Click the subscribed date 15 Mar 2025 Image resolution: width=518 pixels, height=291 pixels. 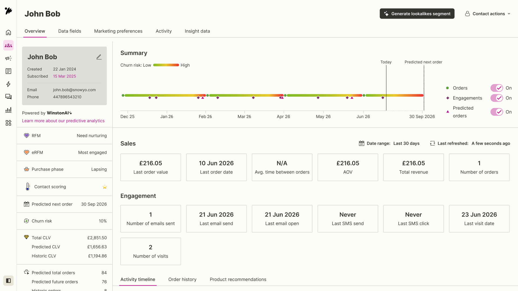point(64,76)
